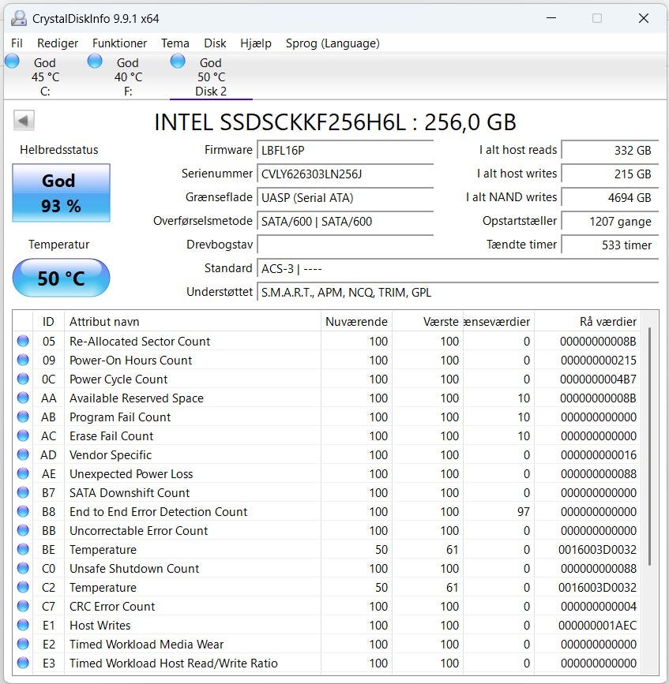Switch to the F: drive tab
Image resolution: width=669 pixels, height=684 pixels.
(x=128, y=77)
